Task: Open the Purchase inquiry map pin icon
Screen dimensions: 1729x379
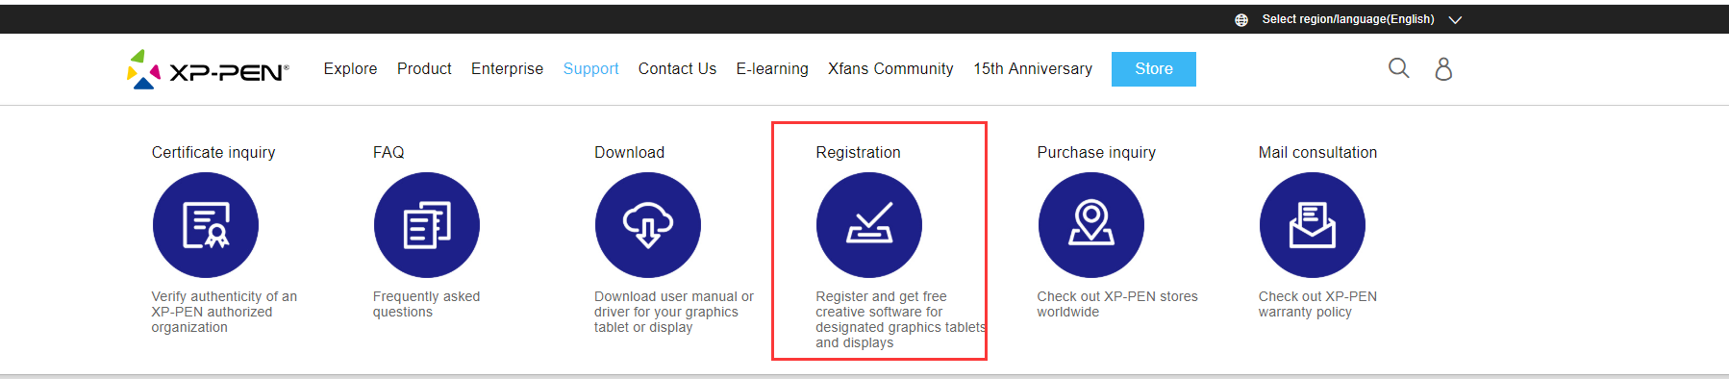Action: tap(1091, 225)
